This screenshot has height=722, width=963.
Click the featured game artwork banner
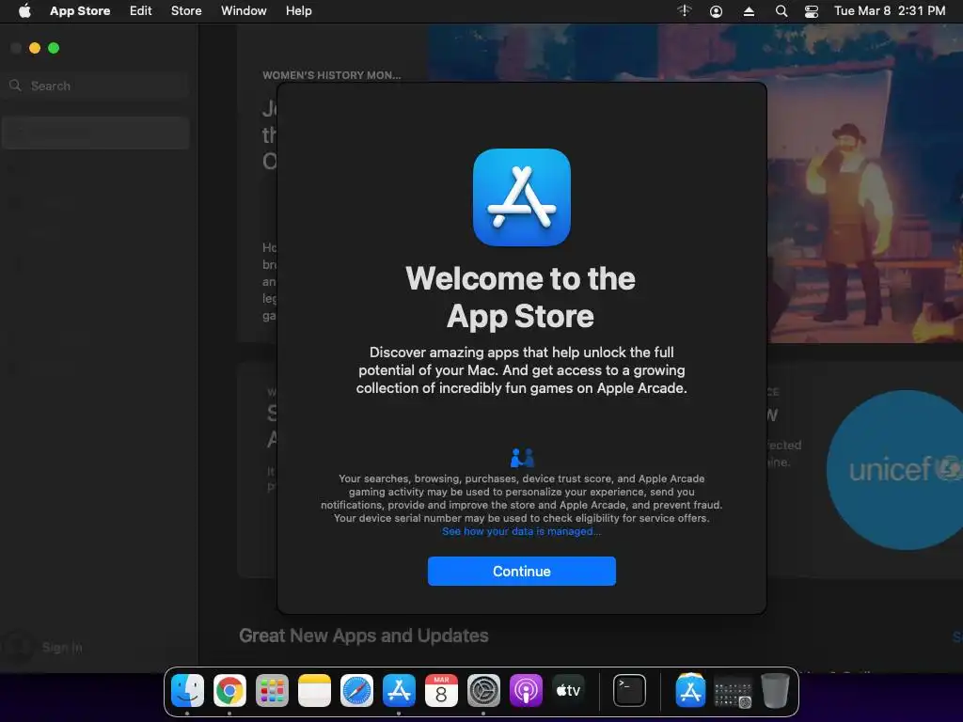[x=865, y=183]
